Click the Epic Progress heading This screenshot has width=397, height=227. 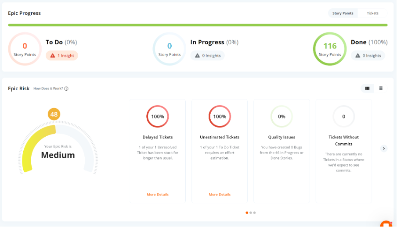point(24,13)
